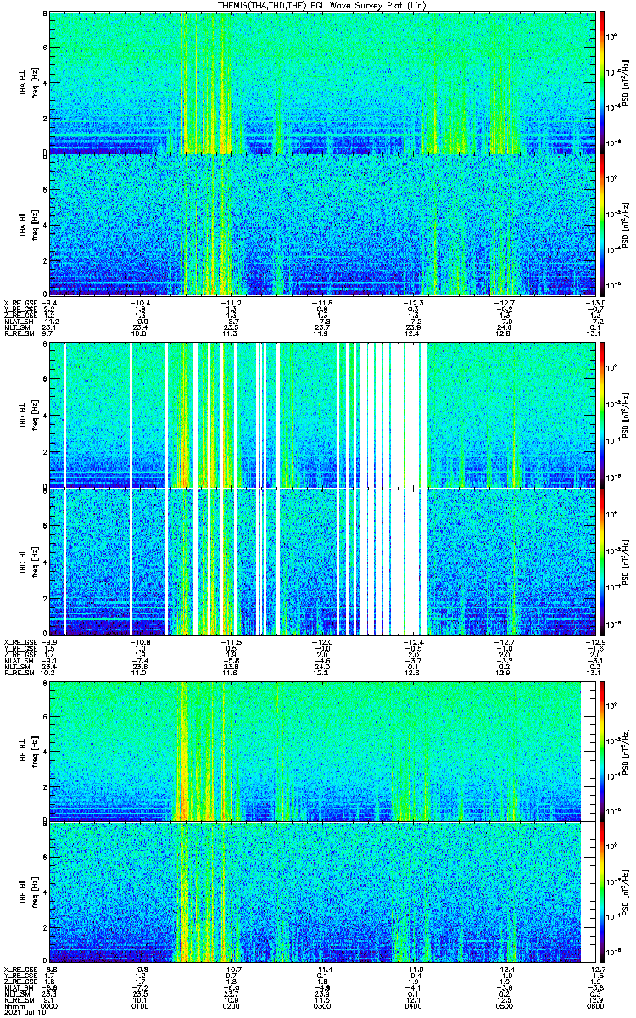Click the 'THE B⊥ freq [Hz]' axis label
This screenshot has width=636, height=1018.
tap(29, 751)
